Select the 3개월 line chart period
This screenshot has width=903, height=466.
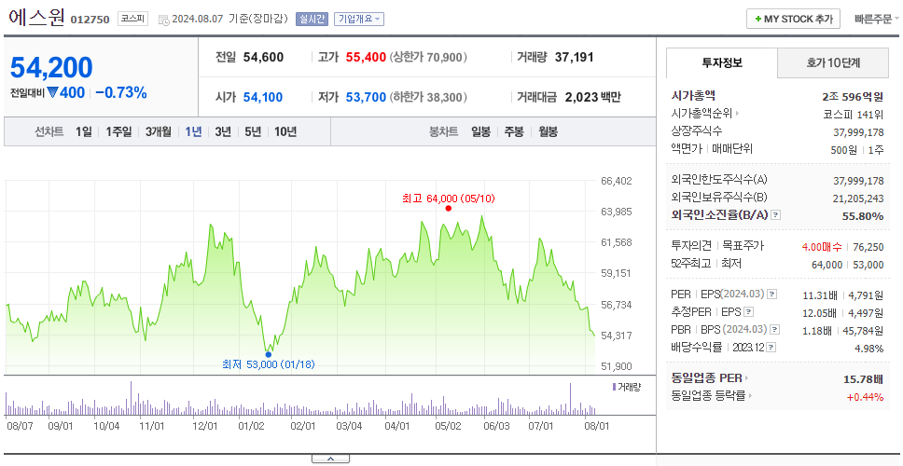pyautogui.click(x=159, y=131)
